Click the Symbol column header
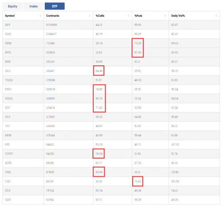 pyautogui.click(x=23, y=15)
